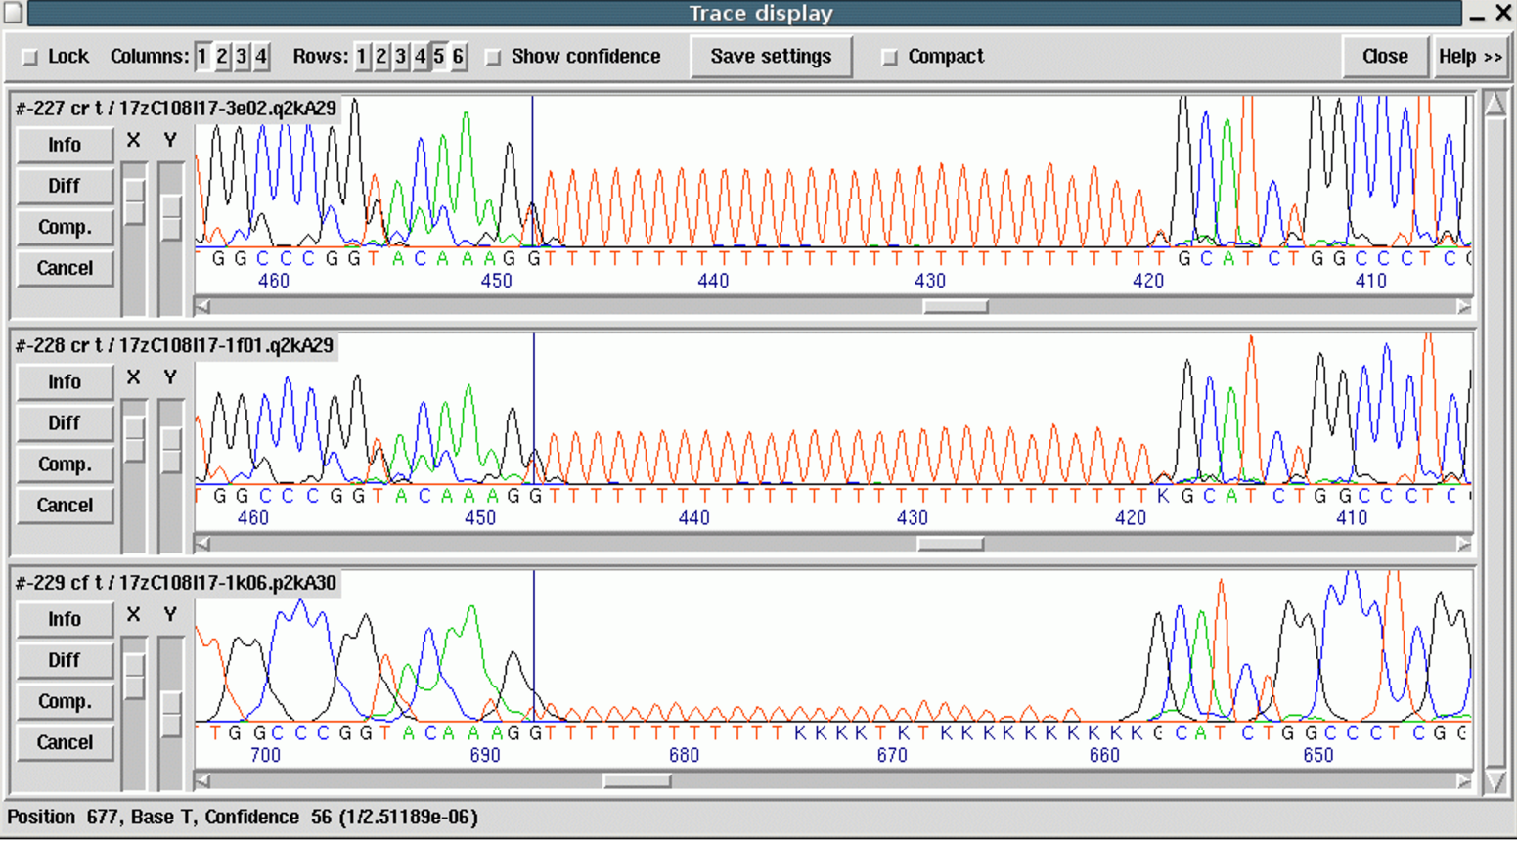The height and width of the screenshot is (841, 1517).
Task: Close the Trace display window
Action: click(x=1385, y=56)
